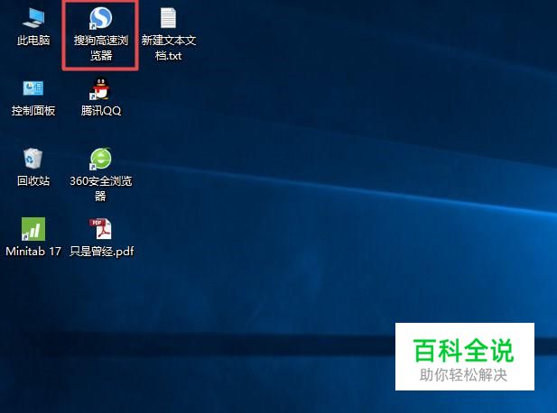Open the 搜狗高速浏览器 shortcut icon
Viewport: 557px width, 413px height.
(x=100, y=18)
